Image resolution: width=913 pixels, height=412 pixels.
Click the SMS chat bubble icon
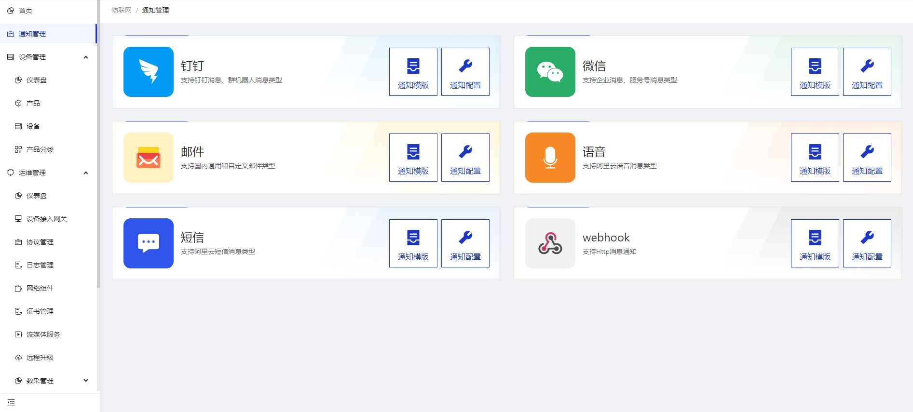click(x=148, y=243)
